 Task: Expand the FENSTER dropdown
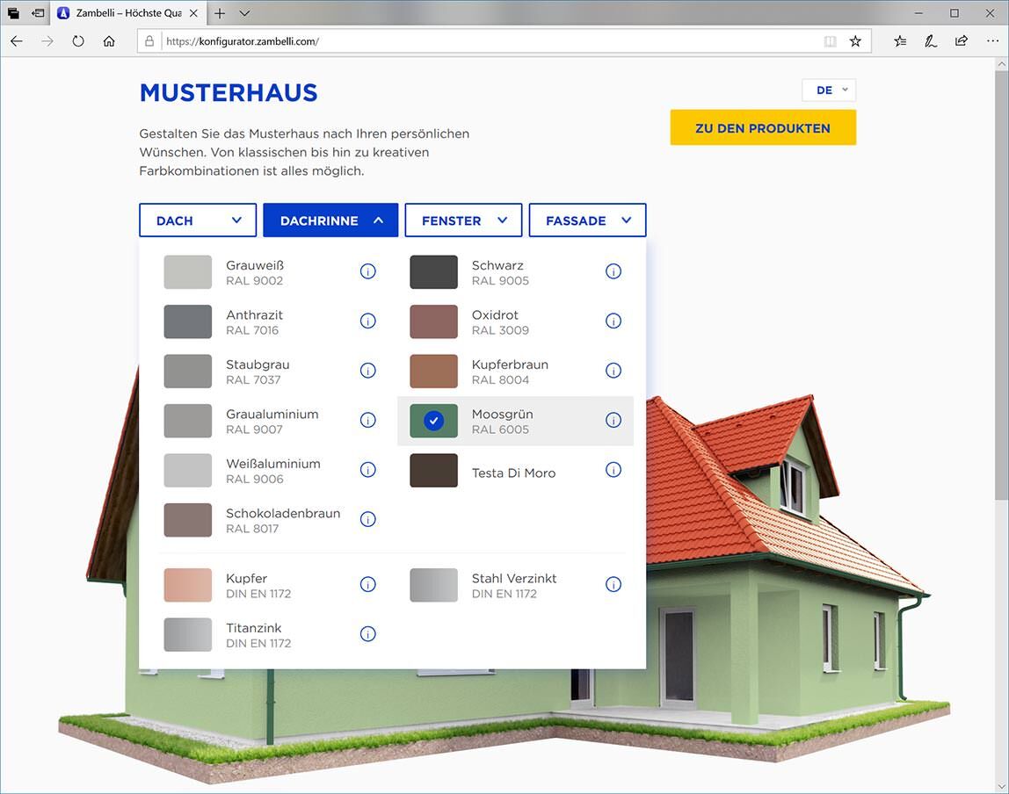coord(463,220)
